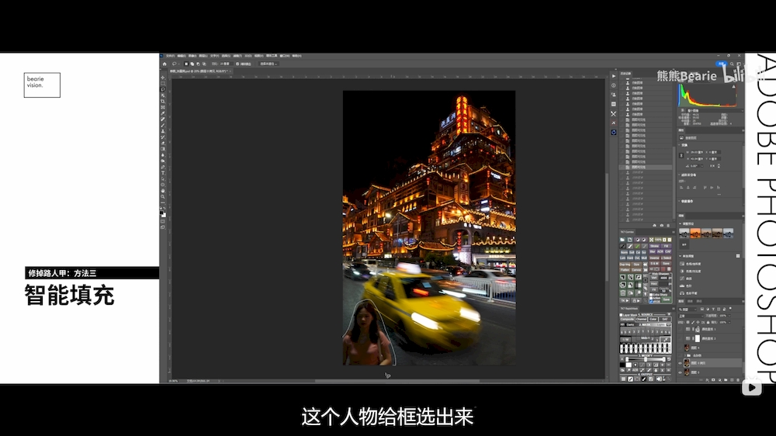776x436 pixels.
Task: Create a new group in the Layers panel
Action: point(726,379)
